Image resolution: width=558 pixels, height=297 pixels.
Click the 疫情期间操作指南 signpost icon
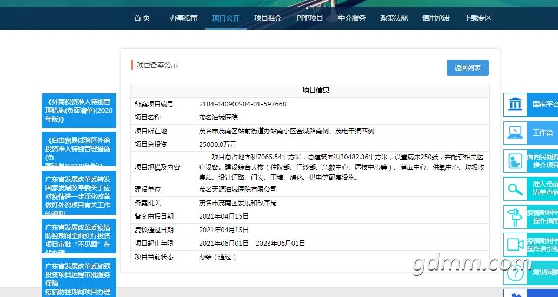(515, 217)
